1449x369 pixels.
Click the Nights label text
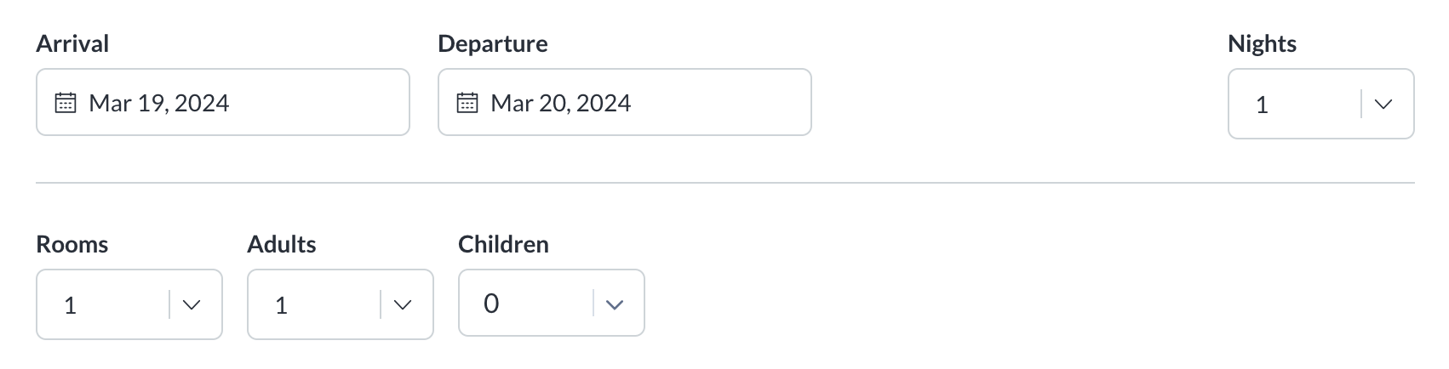pos(1262,43)
